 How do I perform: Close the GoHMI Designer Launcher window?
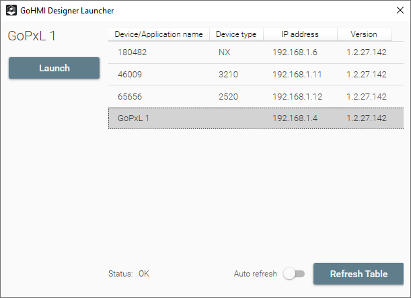(398, 11)
